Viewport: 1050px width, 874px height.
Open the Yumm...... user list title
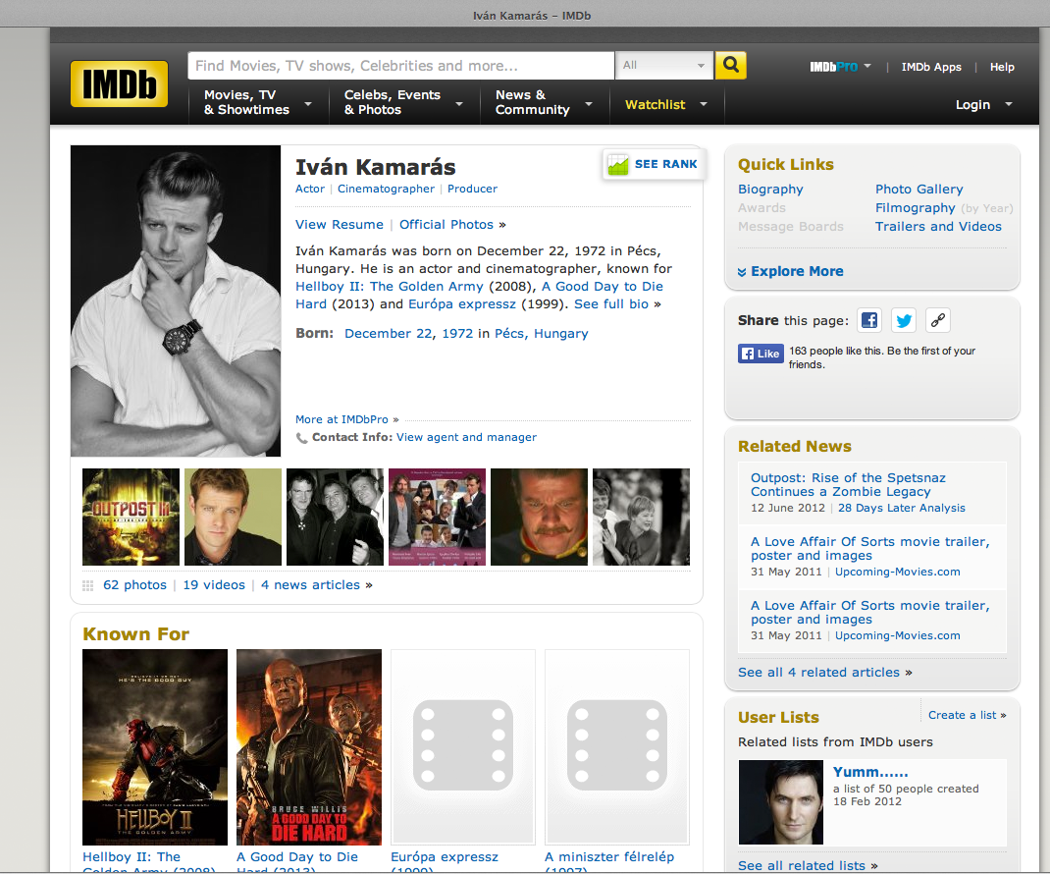tap(870, 772)
